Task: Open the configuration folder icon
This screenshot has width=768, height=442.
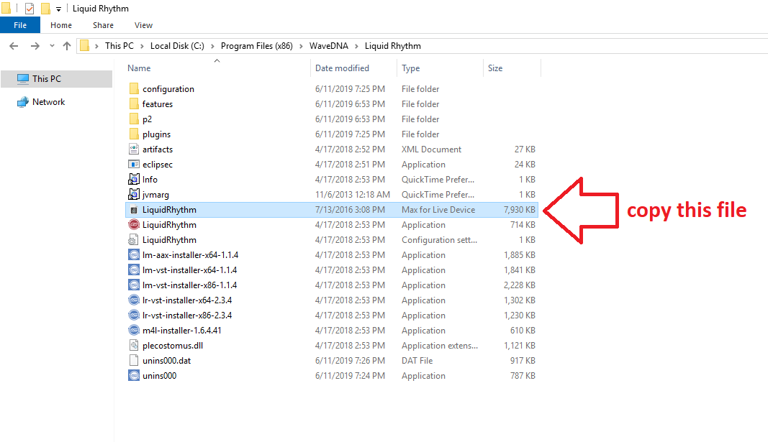Action: 134,88
